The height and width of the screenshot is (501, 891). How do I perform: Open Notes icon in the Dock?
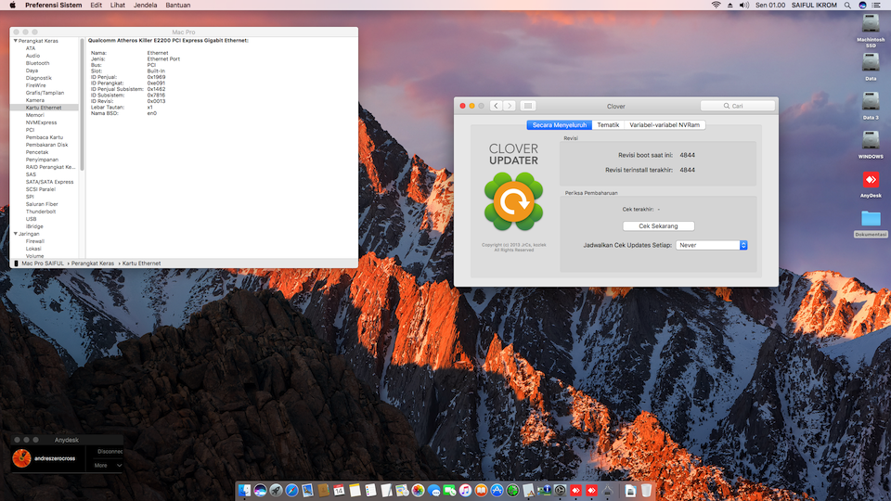point(355,490)
